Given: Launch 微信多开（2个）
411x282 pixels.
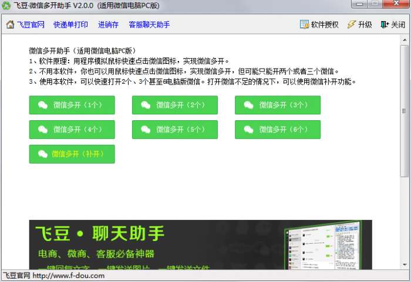Looking at the screenshot, I should pyautogui.click(x=175, y=105).
